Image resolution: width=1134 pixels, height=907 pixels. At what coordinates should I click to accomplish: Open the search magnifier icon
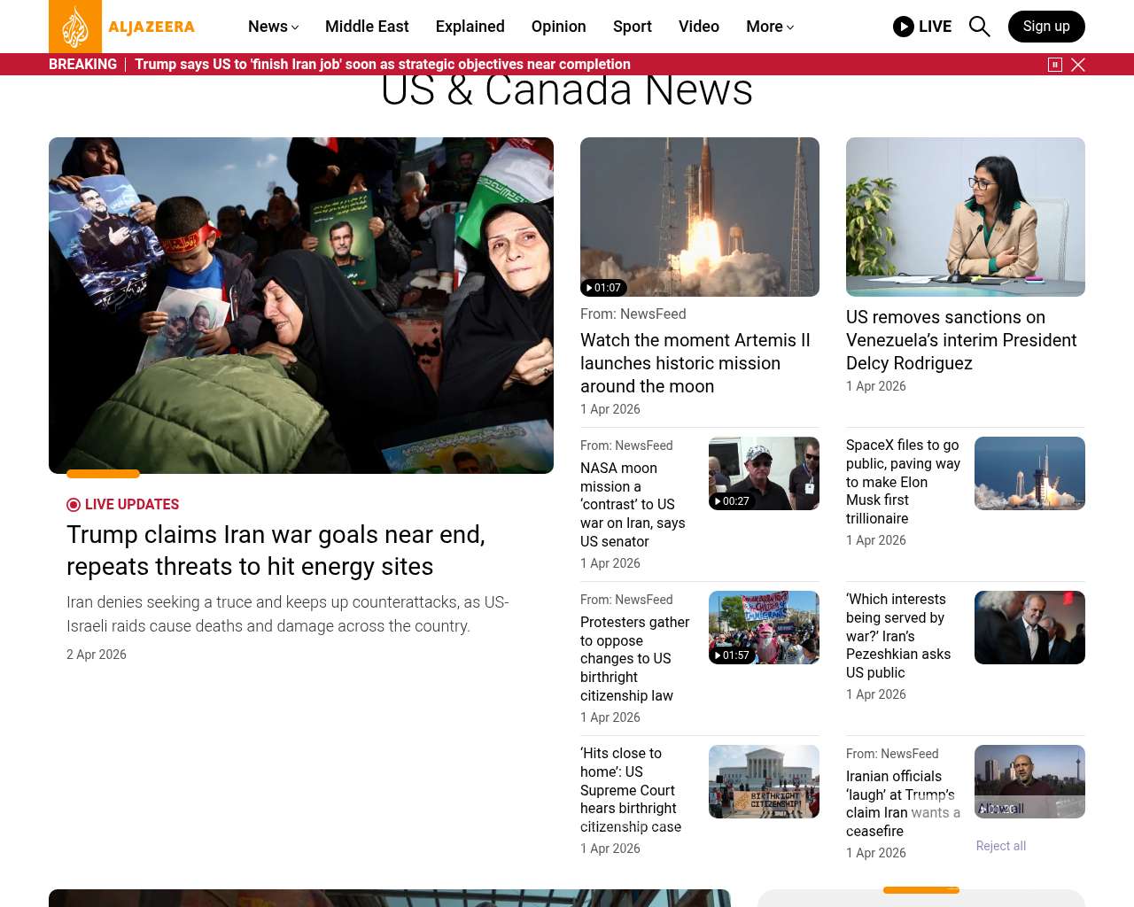[979, 27]
